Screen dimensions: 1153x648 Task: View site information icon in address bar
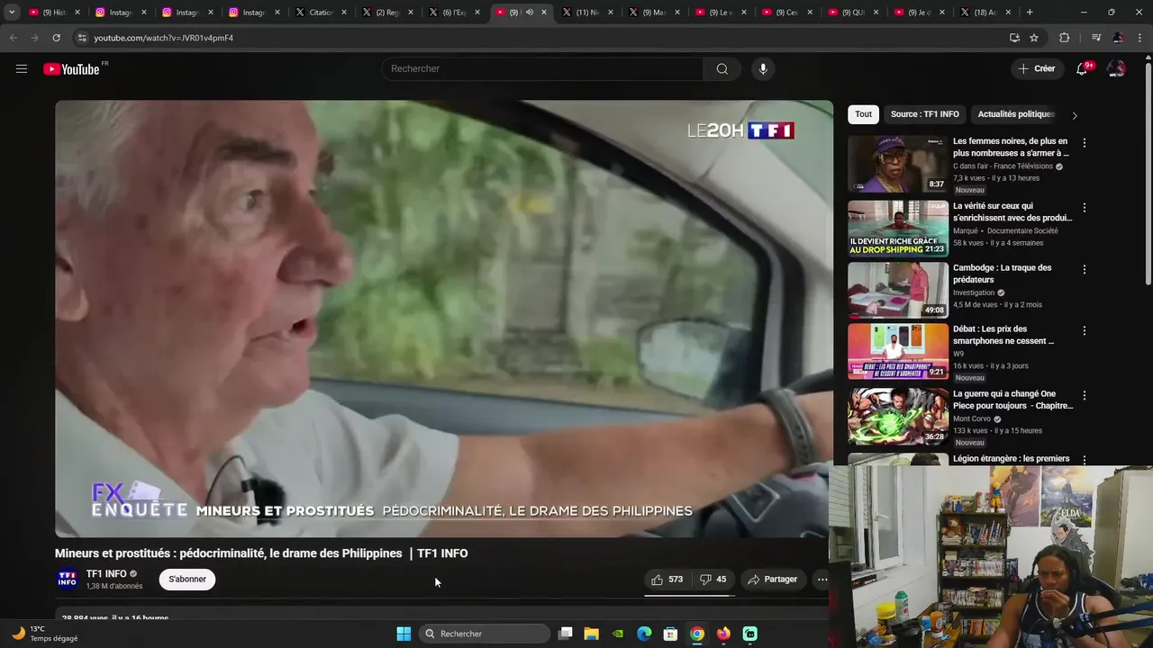click(x=82, y=38)
